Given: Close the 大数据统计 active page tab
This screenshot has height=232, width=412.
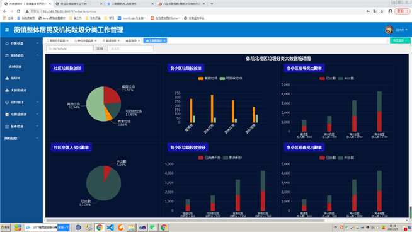Looking at the screenshot, I should (164, 40).
